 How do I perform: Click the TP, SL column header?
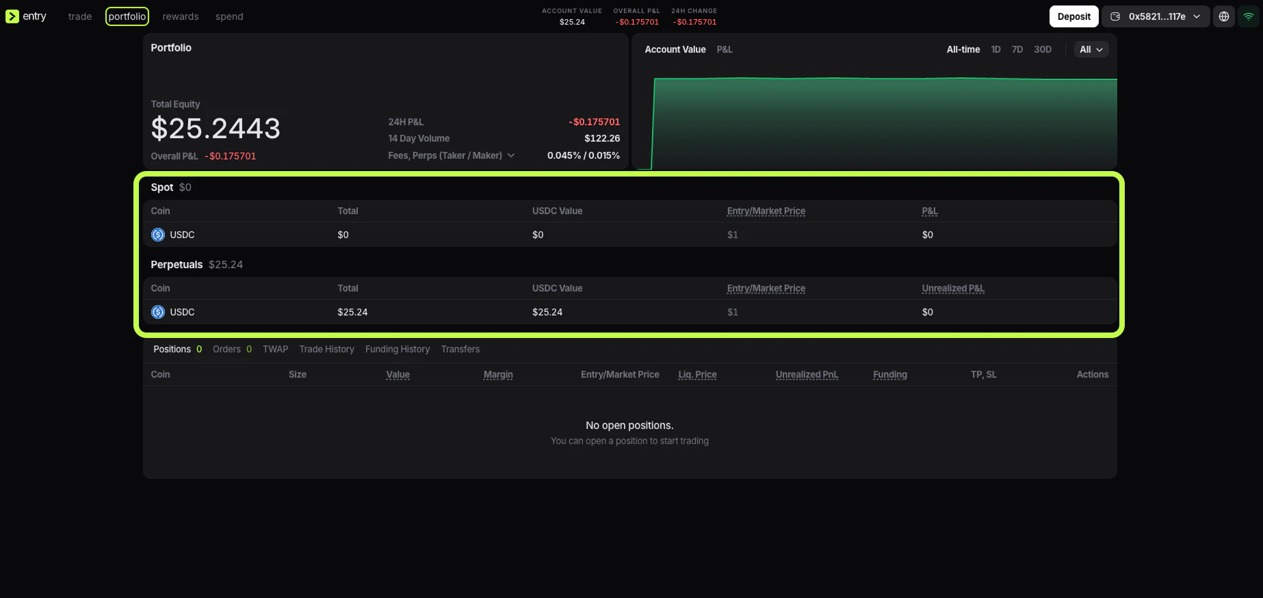pyautogui.click(x=984, y=374)
